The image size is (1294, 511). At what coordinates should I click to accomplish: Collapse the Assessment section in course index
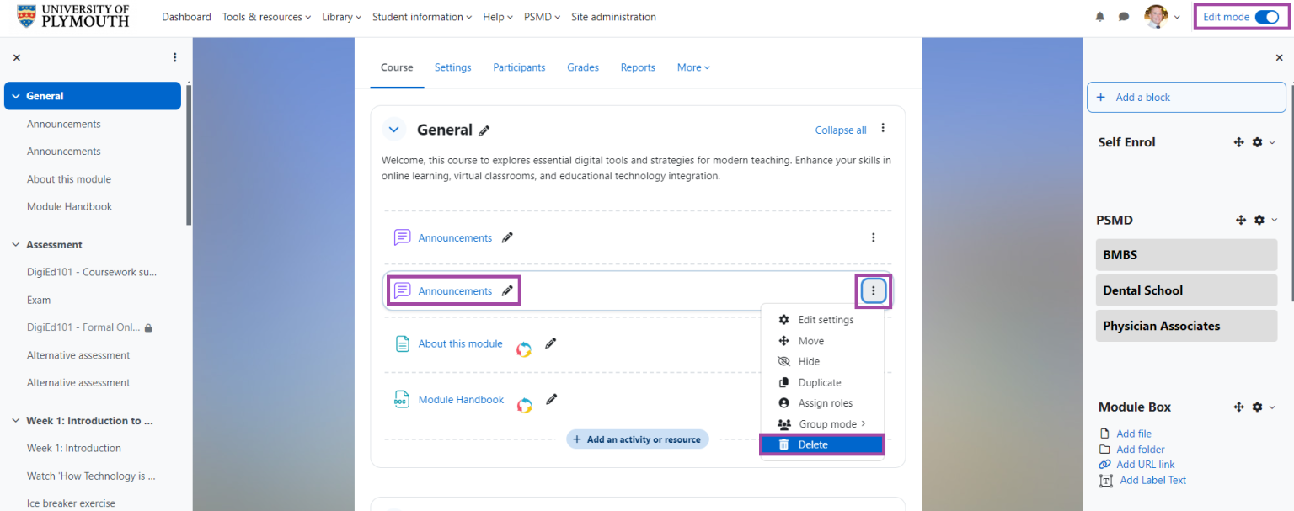[x=15, y=245]
